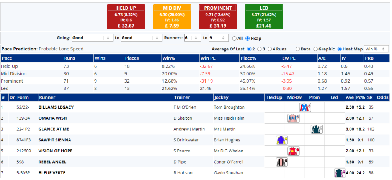Click Billams Legacy jockey silks icon

pyautogui.click(x=305, y=107)
